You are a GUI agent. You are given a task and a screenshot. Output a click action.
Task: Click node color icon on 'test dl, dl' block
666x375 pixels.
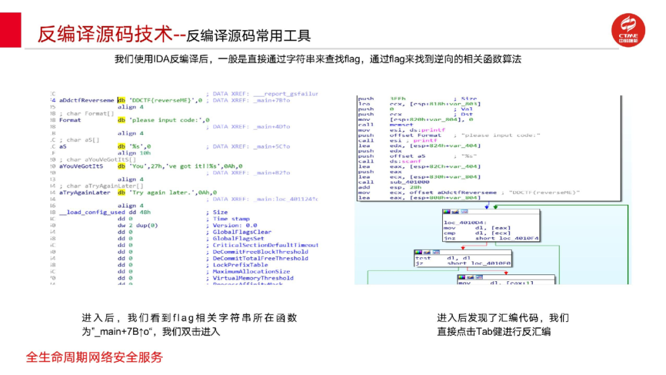point(418,252)
